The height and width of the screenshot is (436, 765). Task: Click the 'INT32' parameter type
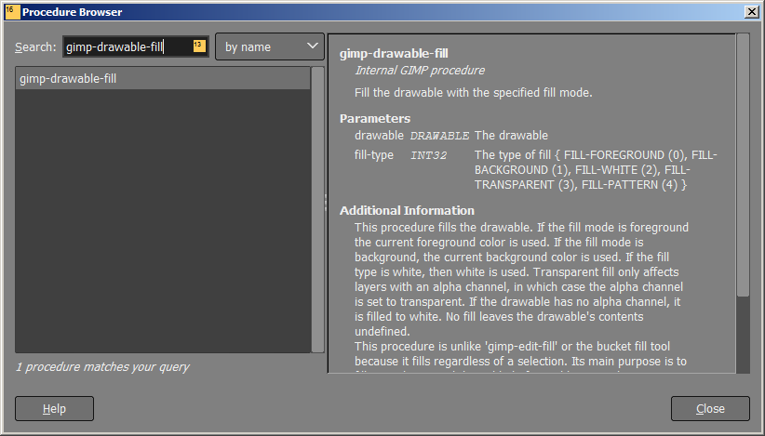coord(428,155)
